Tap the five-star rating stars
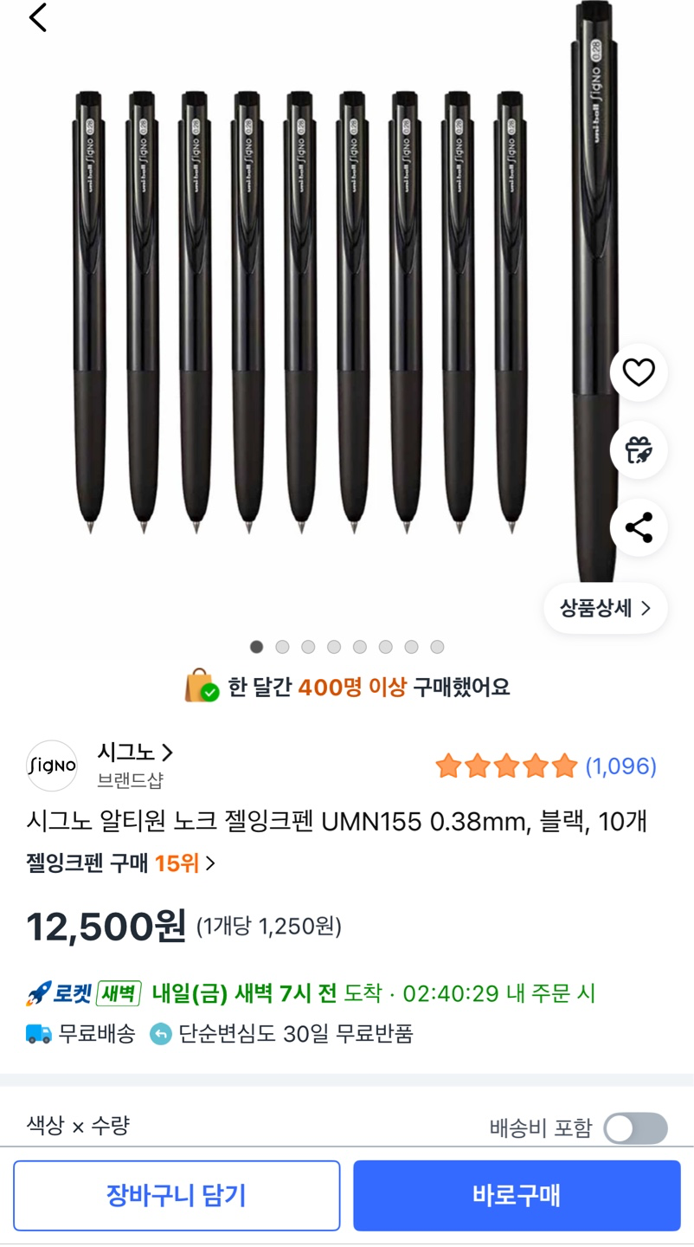The width and height of the screenshot is (694, 1247). click(x=505, y=766)
